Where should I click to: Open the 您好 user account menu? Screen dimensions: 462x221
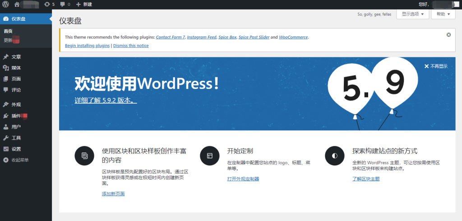[439, 5]
